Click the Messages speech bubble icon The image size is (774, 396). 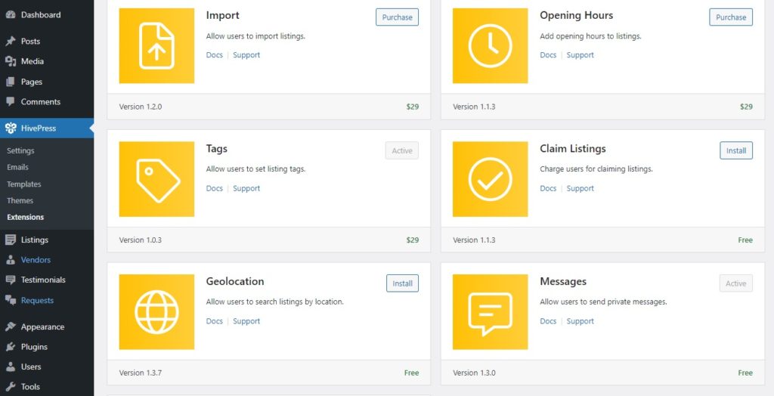click(490, 312)
